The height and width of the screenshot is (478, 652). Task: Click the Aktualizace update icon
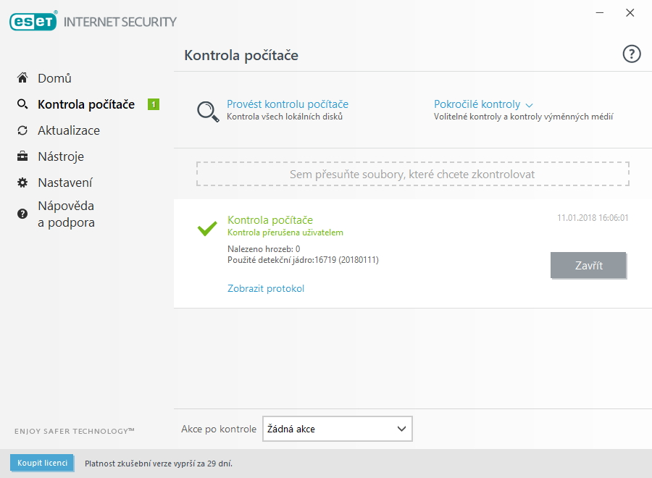coord(24,130)
